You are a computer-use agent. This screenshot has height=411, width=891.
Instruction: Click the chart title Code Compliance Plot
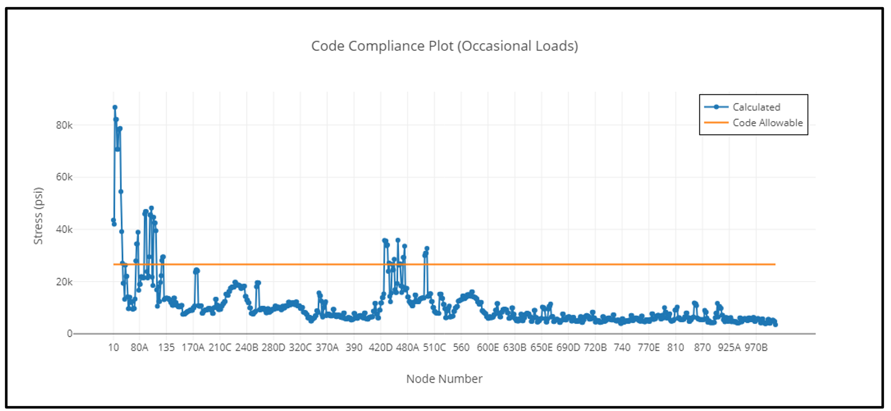(444, 46)
